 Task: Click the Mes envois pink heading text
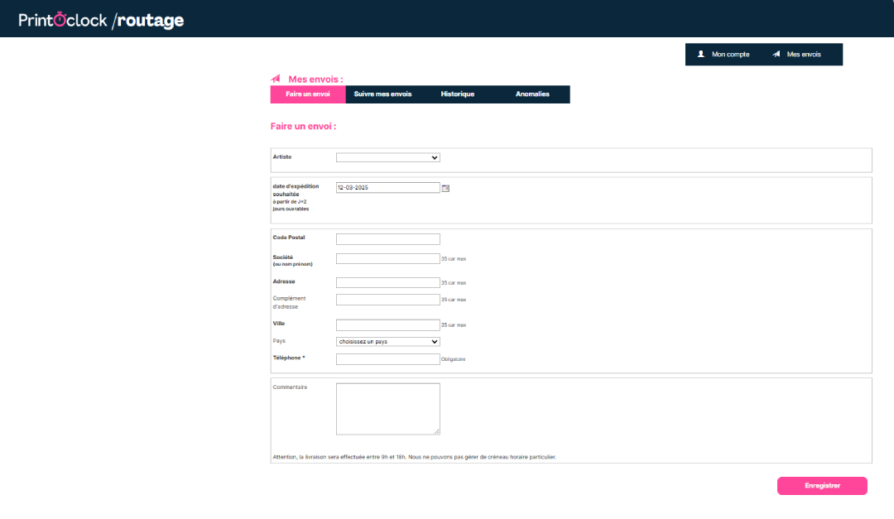click(x=316, y=79)
